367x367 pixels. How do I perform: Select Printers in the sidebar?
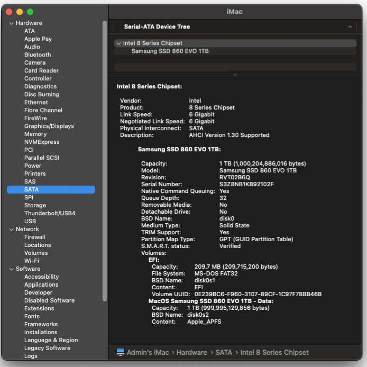35,173
